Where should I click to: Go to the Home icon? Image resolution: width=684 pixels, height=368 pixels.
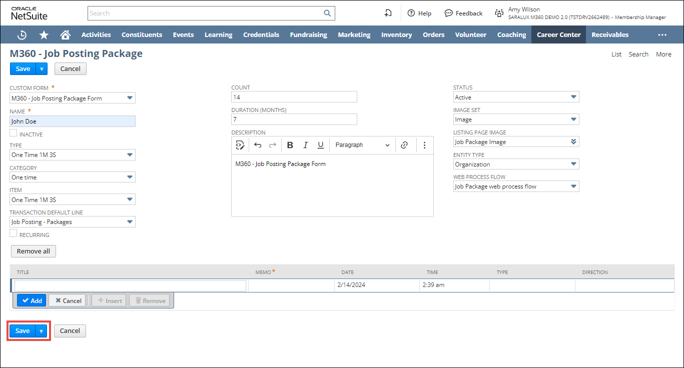pyautogui.click(x=65, y=35)
